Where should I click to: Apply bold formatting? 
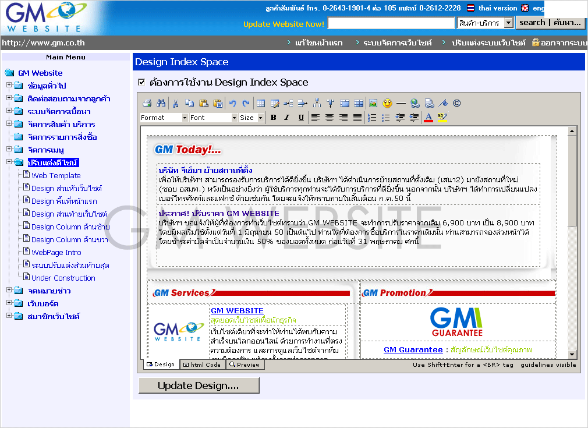click(274, 118)
